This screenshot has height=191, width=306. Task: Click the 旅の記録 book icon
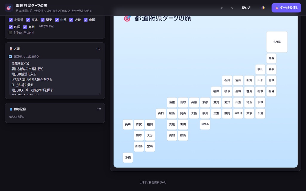click(11, 109)
